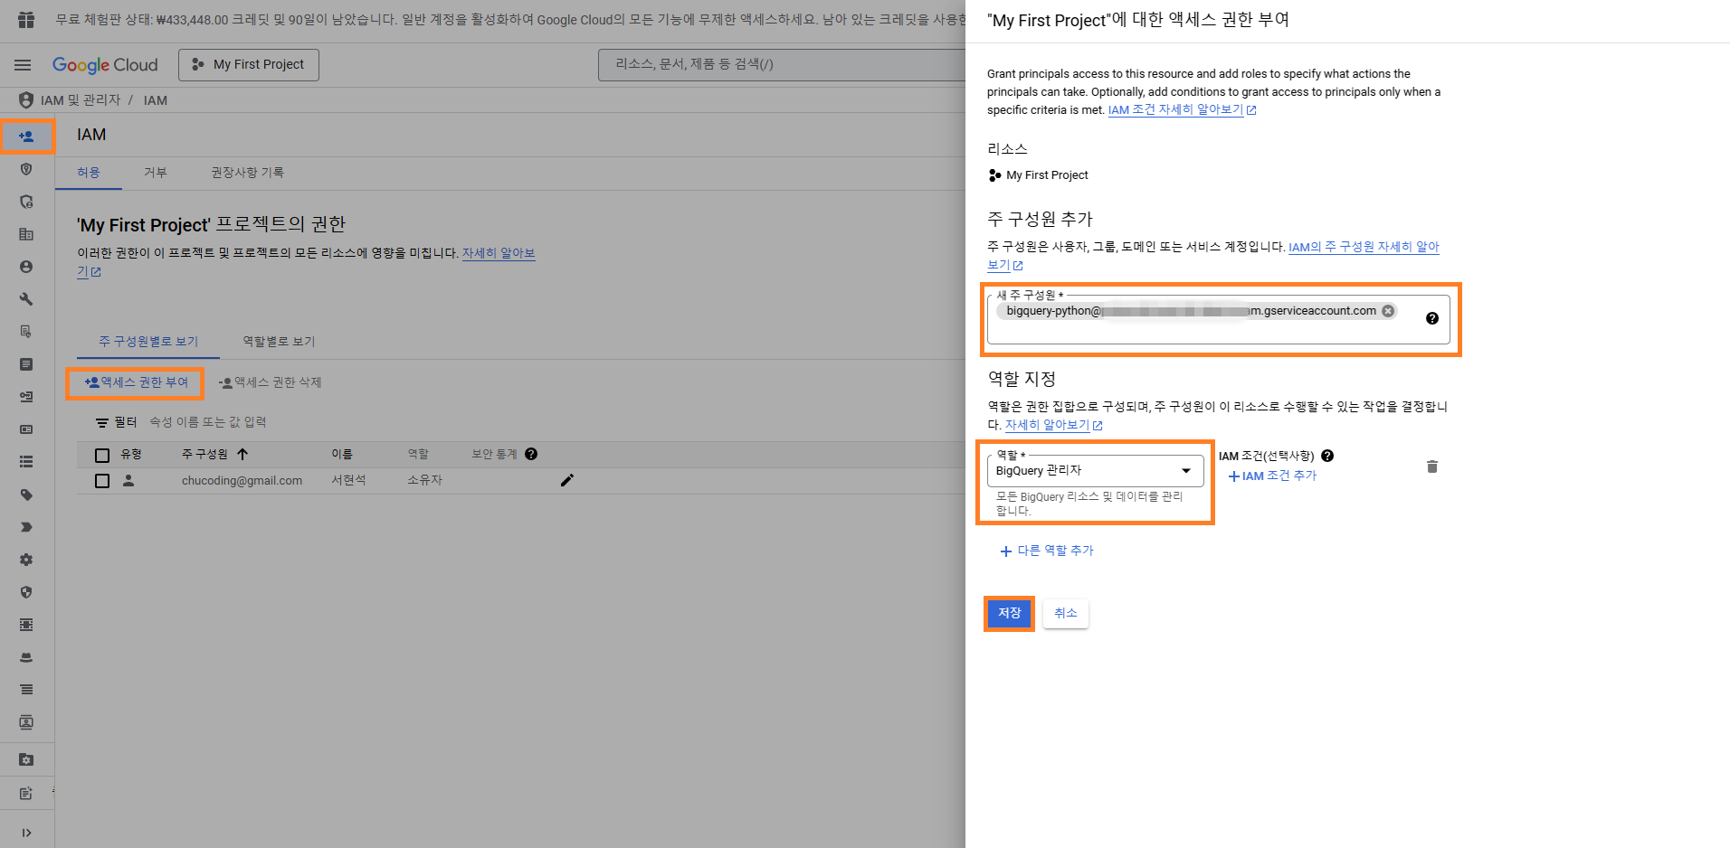This screenshot has height=848, width=1730.
Task: Select the 주 구성원별로 보기 tab
Action: pos(148,342)
